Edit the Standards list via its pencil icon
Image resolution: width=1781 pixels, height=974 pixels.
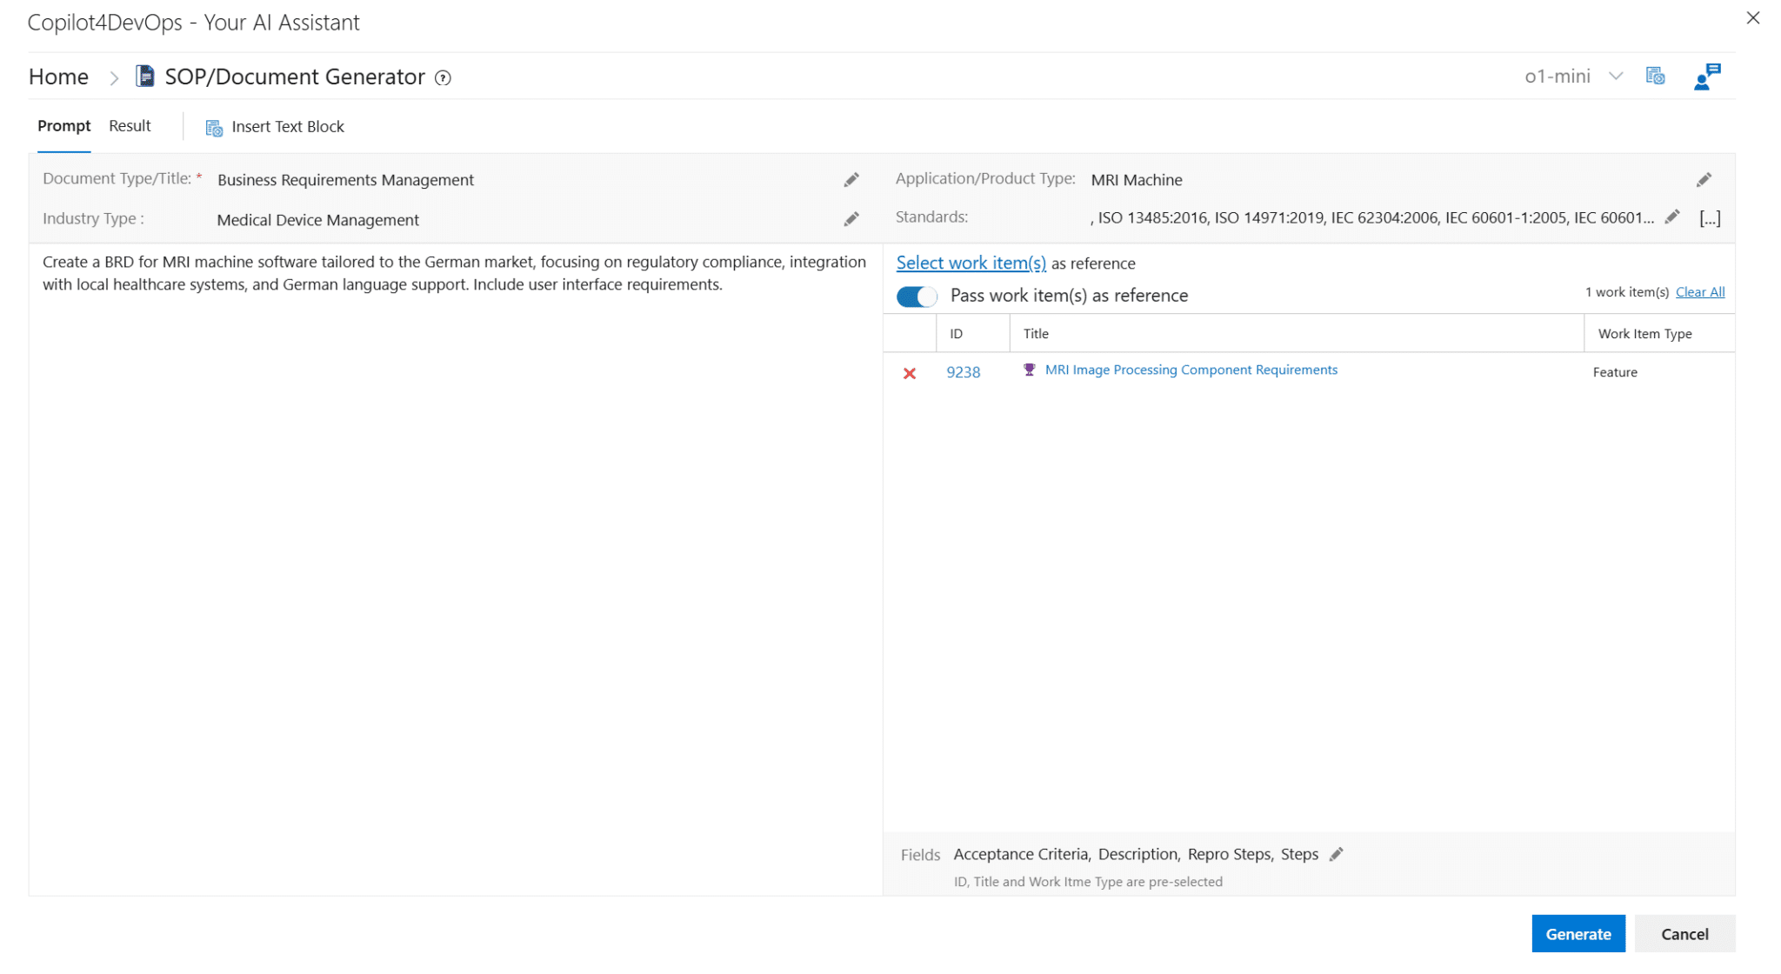(1672, 217)
